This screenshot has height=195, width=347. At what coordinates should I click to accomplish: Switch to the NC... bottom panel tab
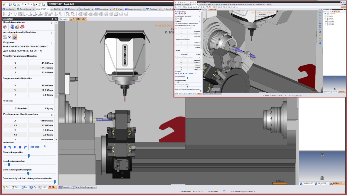click(x=43, y=187)
